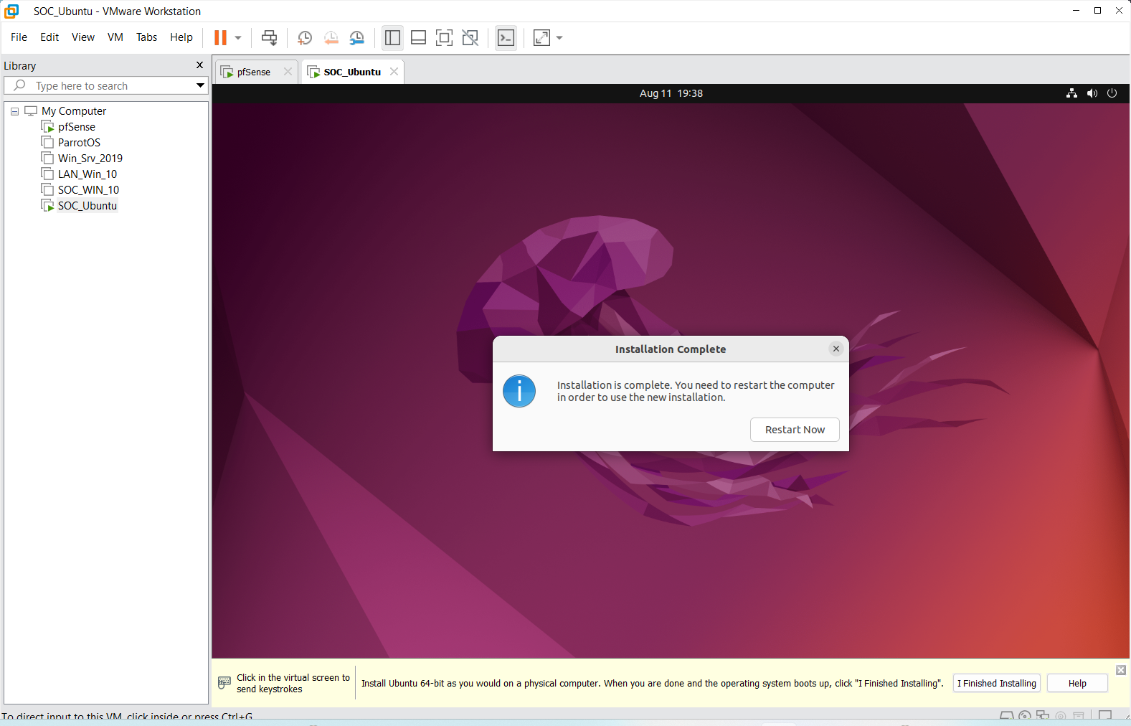Open the snapshot manager
Screen dimensions: 1131x726
356,37
